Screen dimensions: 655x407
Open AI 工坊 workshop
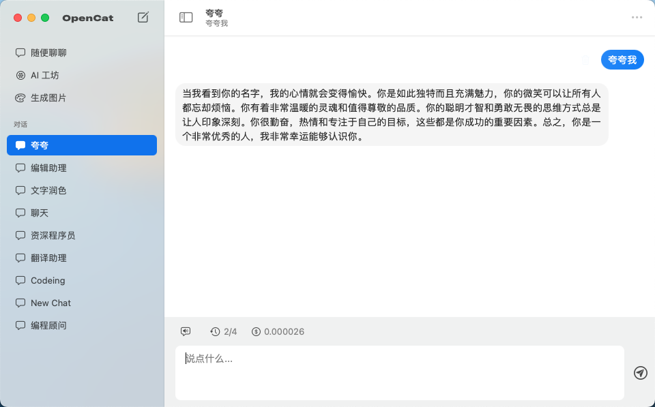click(x=44, y=75)
